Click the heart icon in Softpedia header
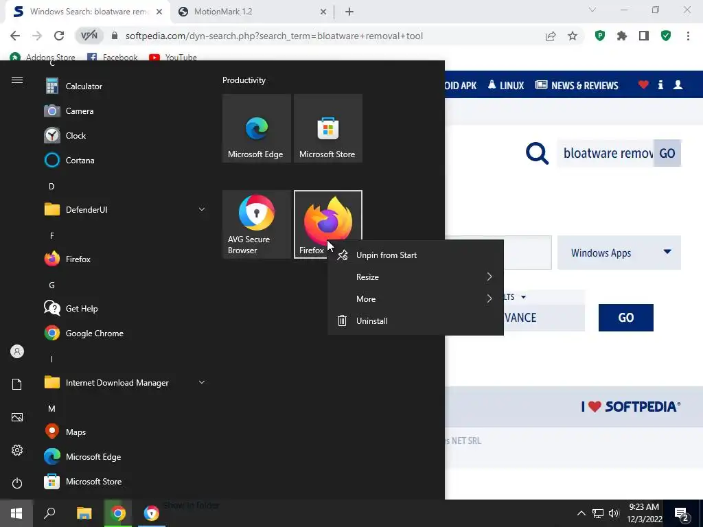703x527 pixels. pos(643,84)
